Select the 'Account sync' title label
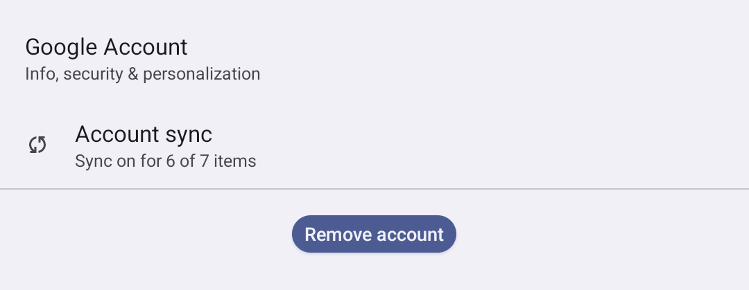 tap(144, 134)
